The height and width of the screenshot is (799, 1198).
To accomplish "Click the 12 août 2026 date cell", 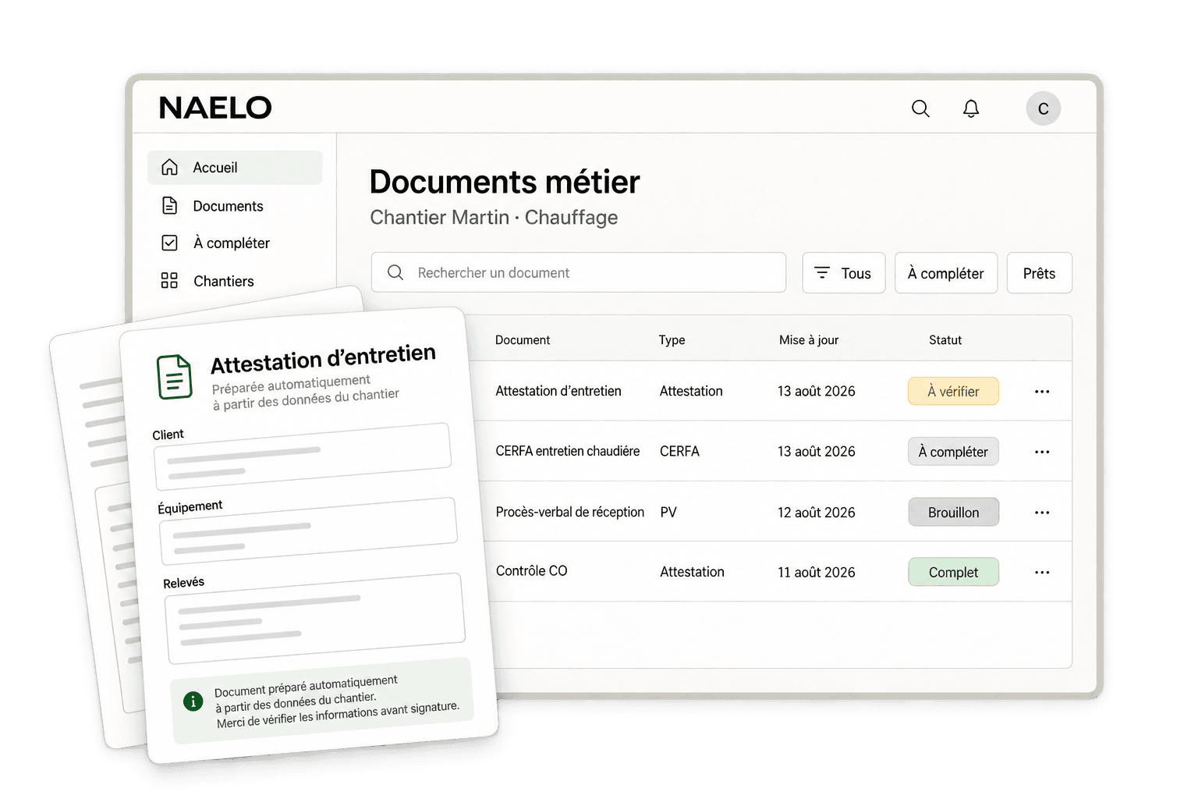I will pyautogui.click(x=817, y=513).
